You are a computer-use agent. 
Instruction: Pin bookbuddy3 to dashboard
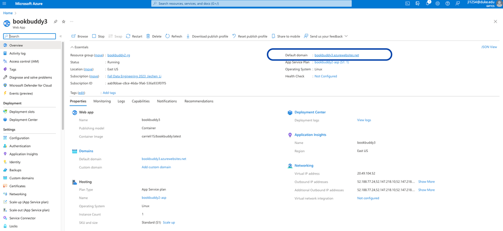[55, 22]
